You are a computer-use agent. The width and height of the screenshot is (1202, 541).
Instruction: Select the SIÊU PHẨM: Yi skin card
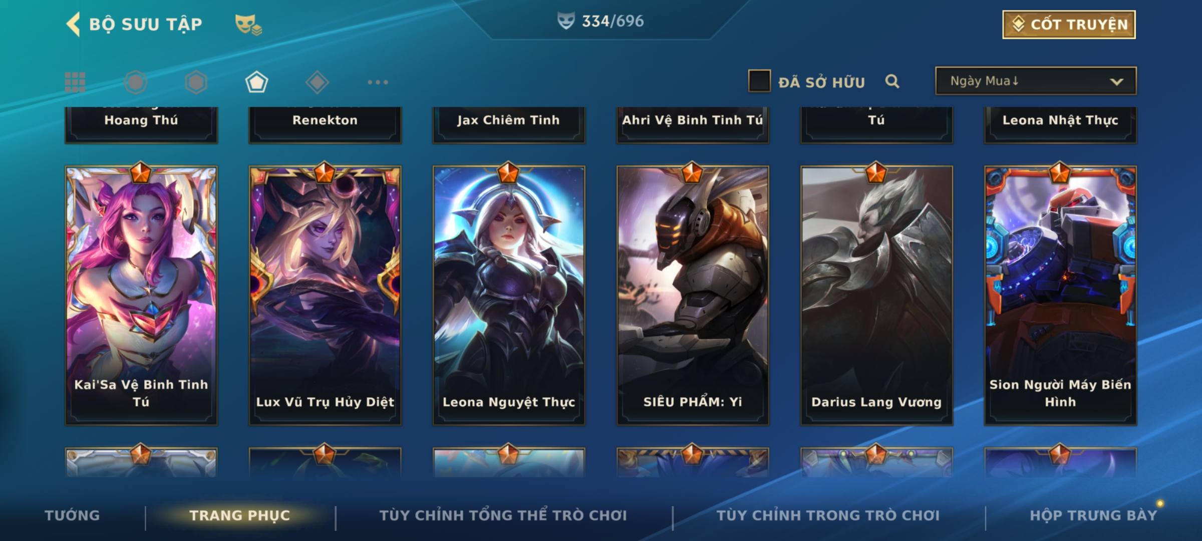tap(693, 296)
